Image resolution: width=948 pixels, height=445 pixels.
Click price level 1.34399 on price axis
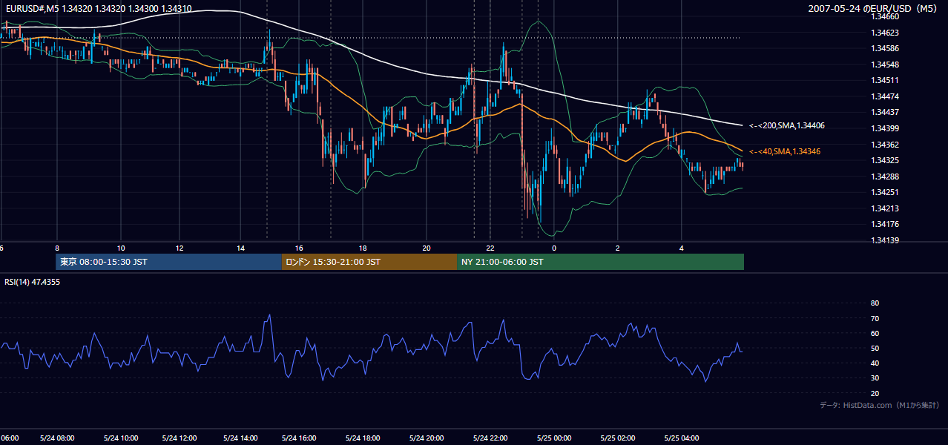(886, 128)
